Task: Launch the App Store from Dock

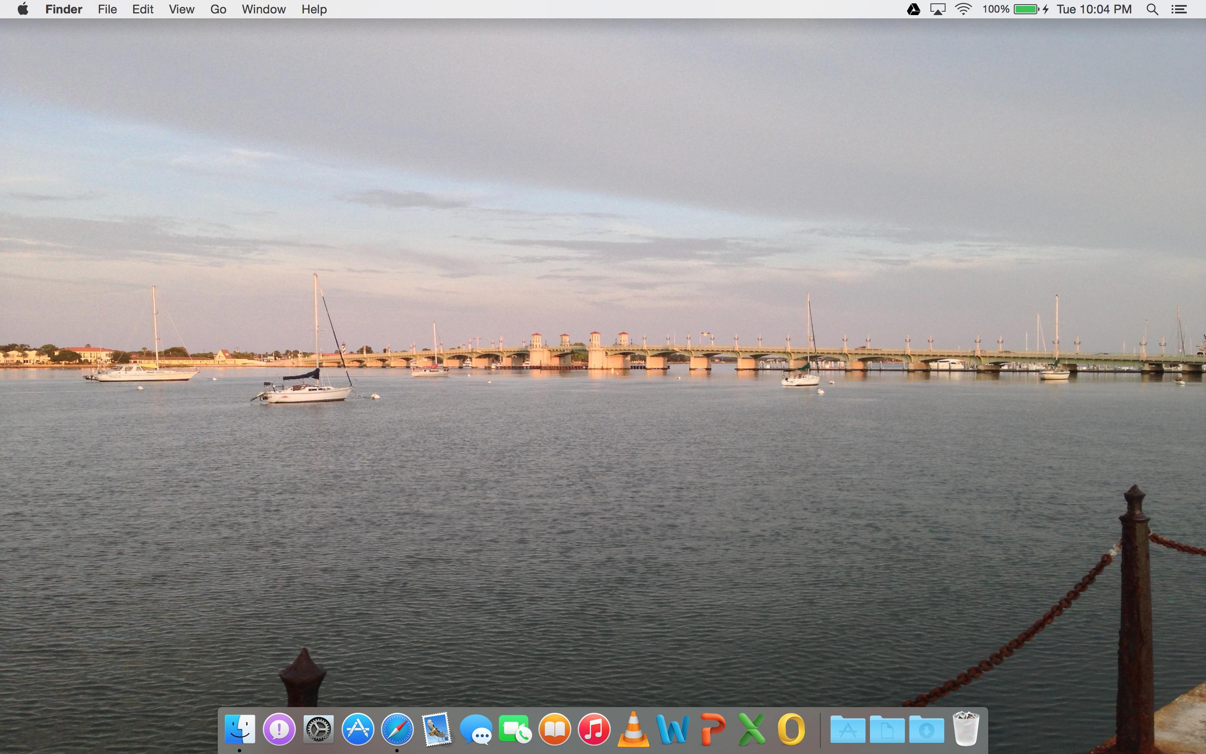Action: tap(358, 729)
